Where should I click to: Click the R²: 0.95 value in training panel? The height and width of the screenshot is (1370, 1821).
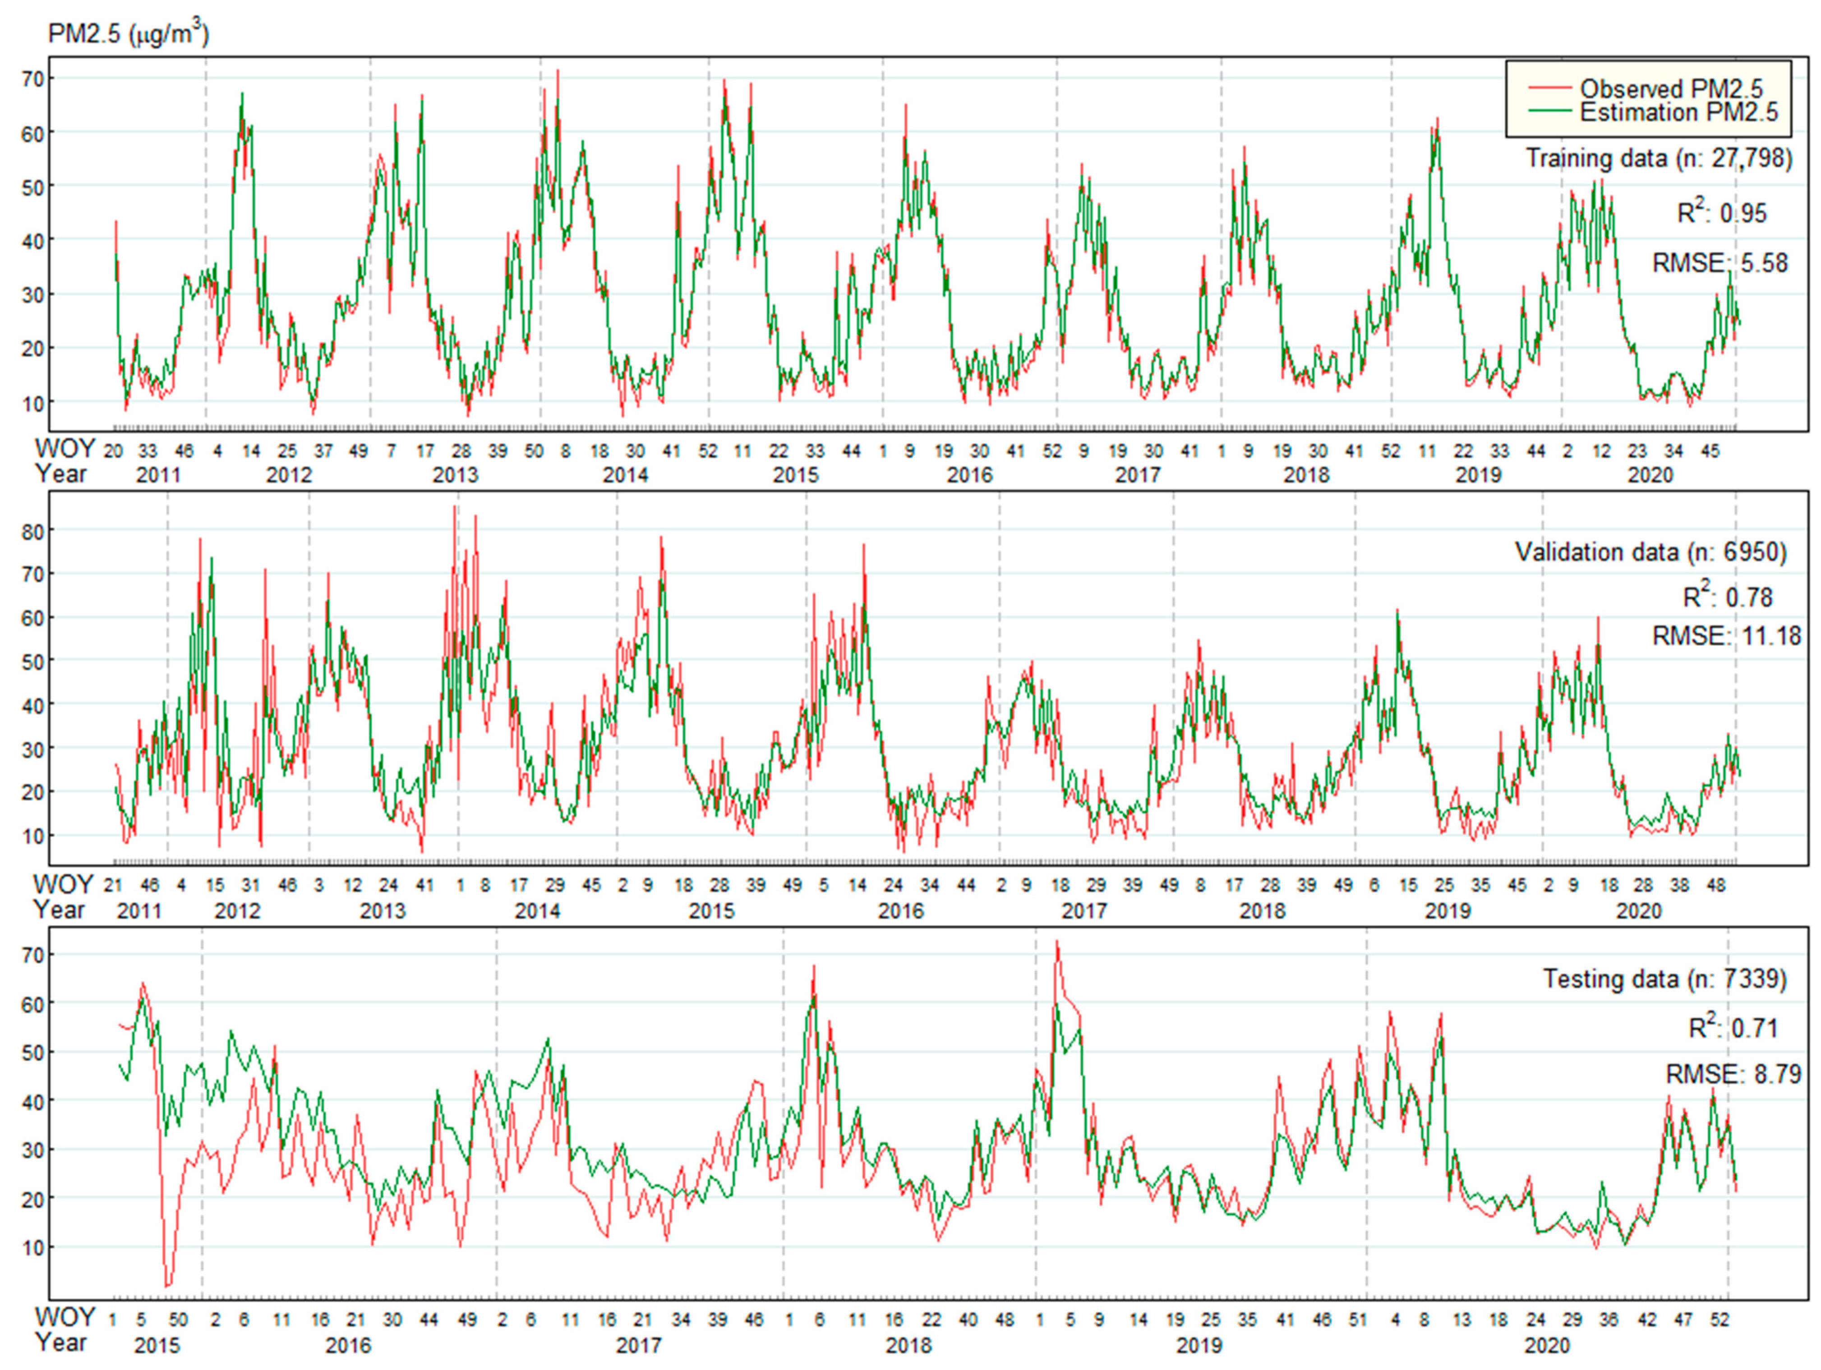[1721, 213]
